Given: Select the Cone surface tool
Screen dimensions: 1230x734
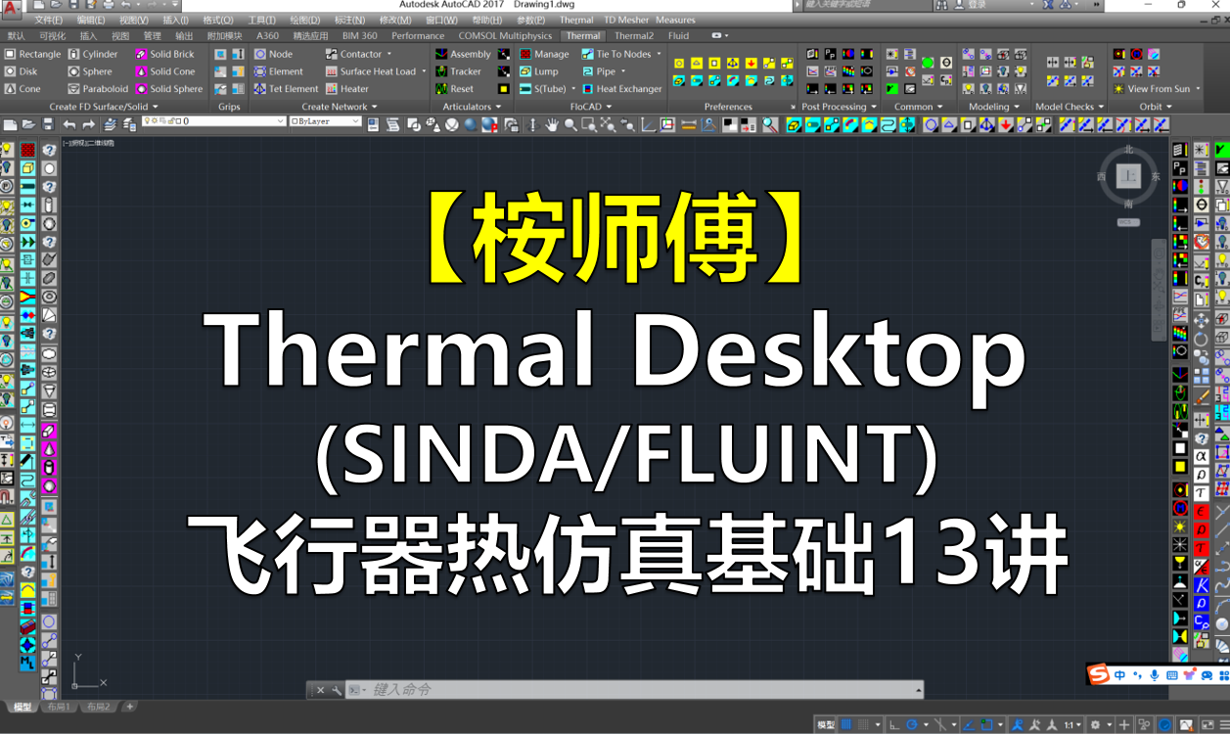Looking at the screenshot, I should [x=23, y=89].
